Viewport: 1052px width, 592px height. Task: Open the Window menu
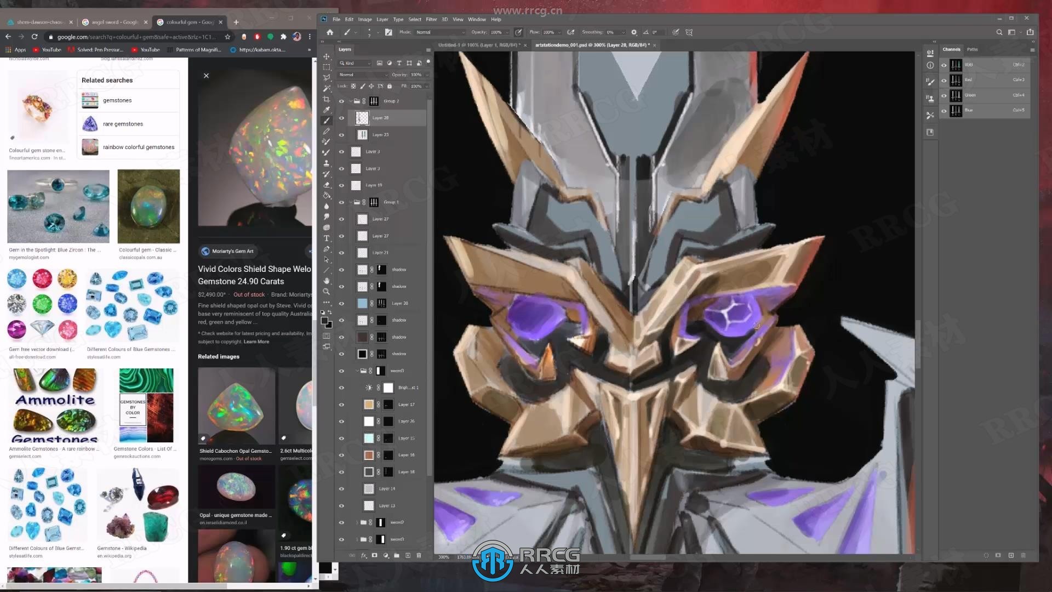pos(477,19)
